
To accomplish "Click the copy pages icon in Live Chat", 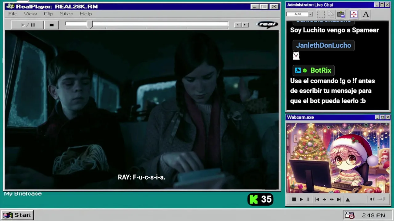I will pyautogui.click(x=331, y=14).
